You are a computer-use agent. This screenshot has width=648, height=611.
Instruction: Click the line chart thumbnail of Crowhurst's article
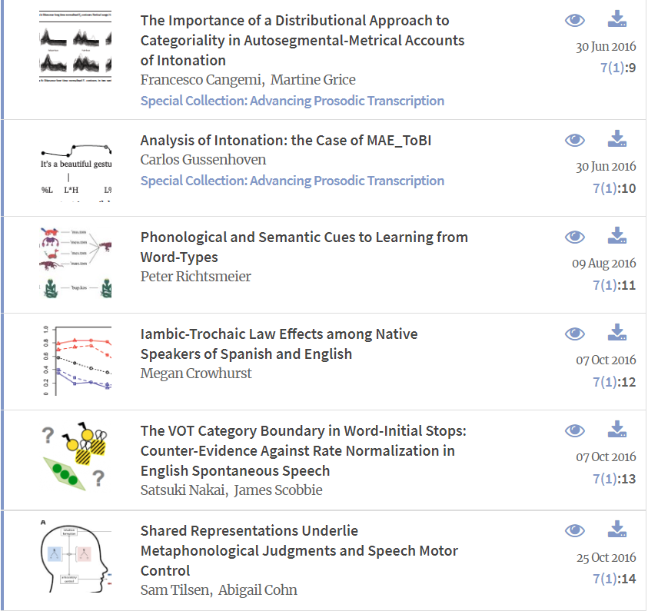pos(76,360)
